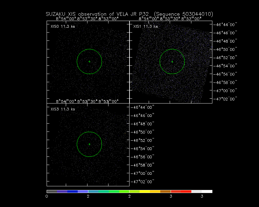The width and height of the screenshot is (259, 207).
Task: Click -46°54'00" label beside XIS1 panel
Action: point(225,66)
